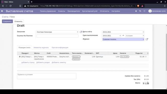This screenshot has width=167, height=94.
Task: Open a new browser tab
Action: [32, 2]
